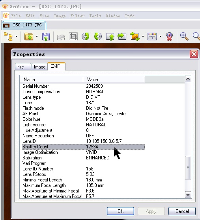This screenshot has height=220, width=200.
Task: Open the adjust settings sliders icon
Action: [152, 37]
